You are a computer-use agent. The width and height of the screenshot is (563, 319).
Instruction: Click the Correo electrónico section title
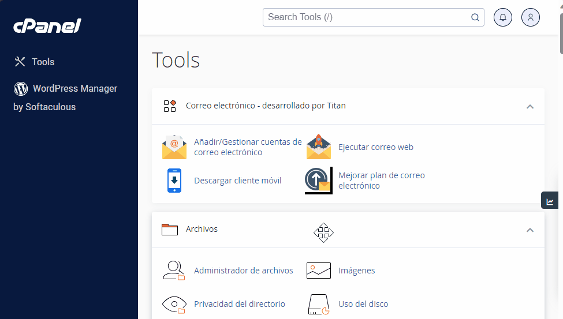coord(266,106)
